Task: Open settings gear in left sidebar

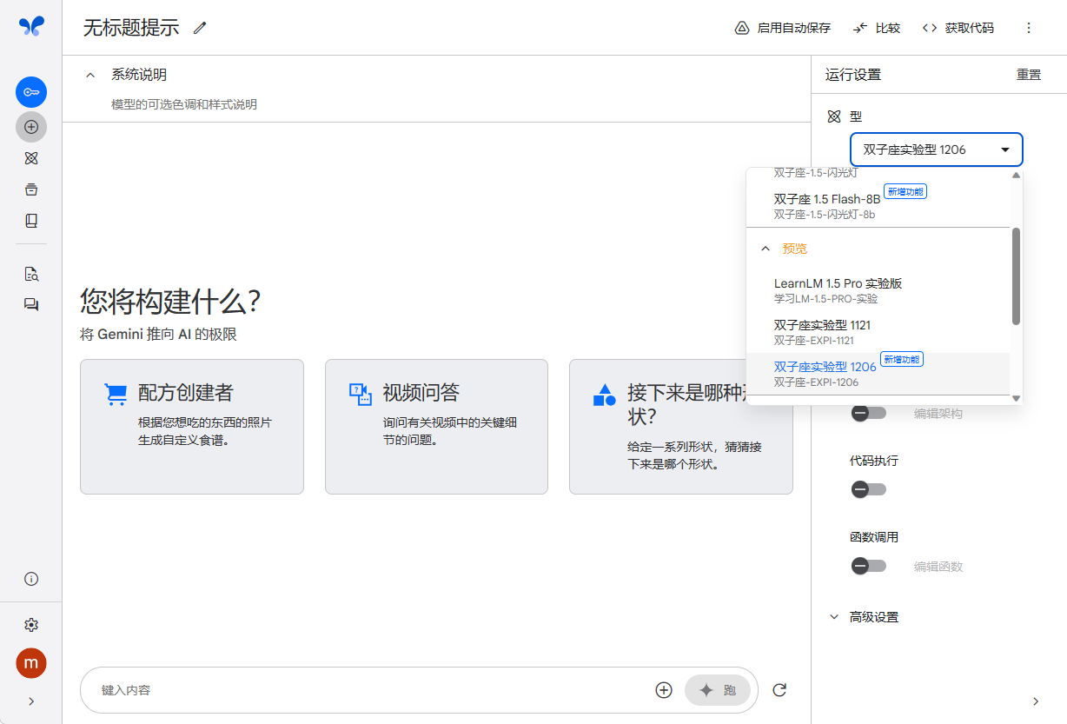Action: pyautogui.click(x=31, y=625)
